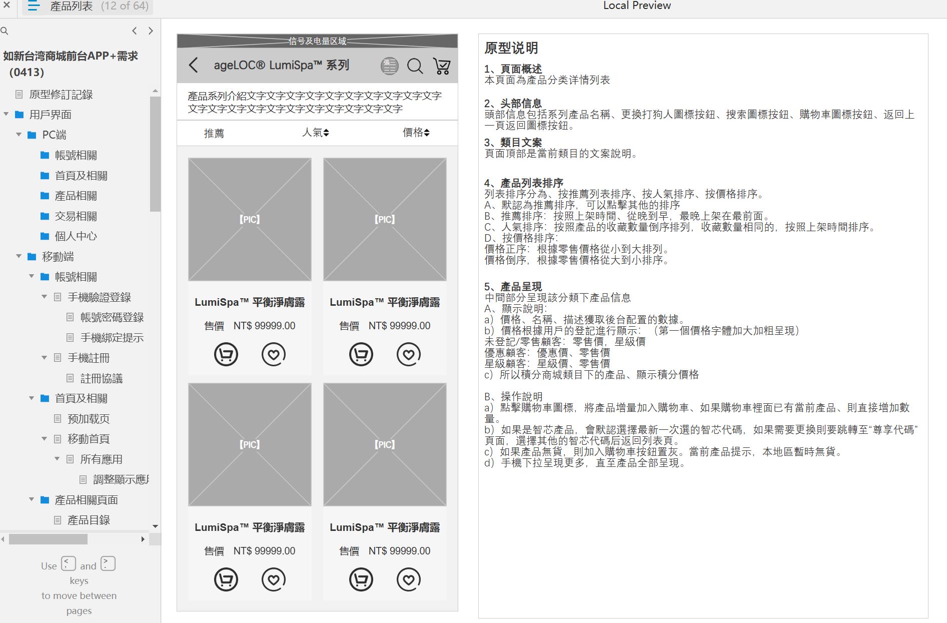Open the shopping cart in app header

442,66
